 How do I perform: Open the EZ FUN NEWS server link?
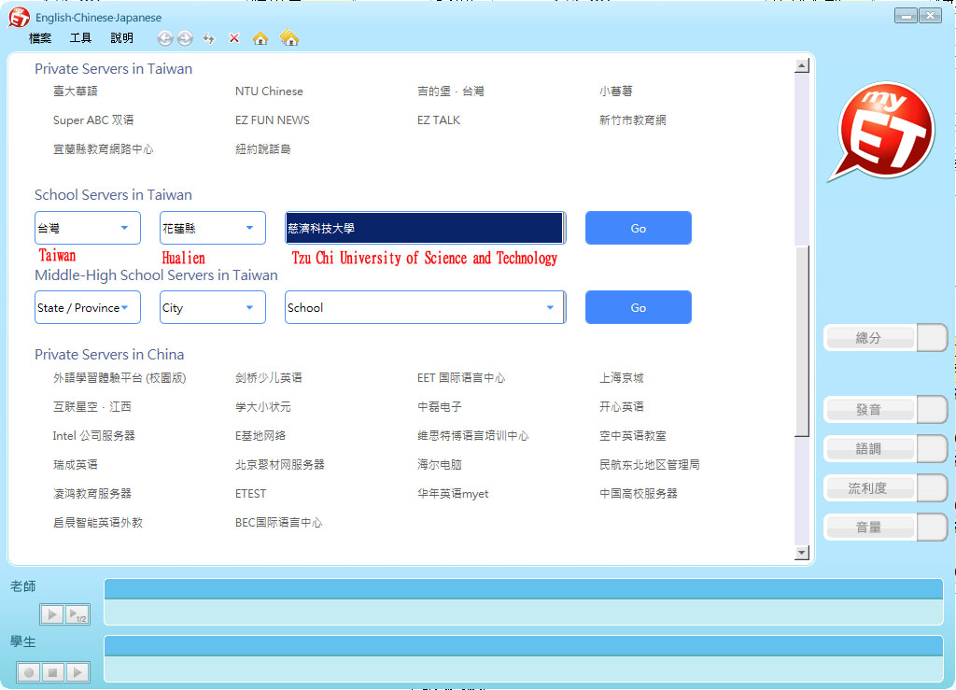tap(273, 120)
